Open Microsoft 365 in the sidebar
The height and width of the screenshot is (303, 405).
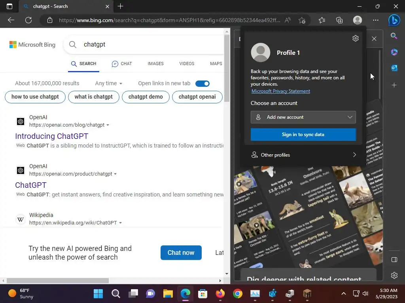pyautogui.click(x=394, y=52)
